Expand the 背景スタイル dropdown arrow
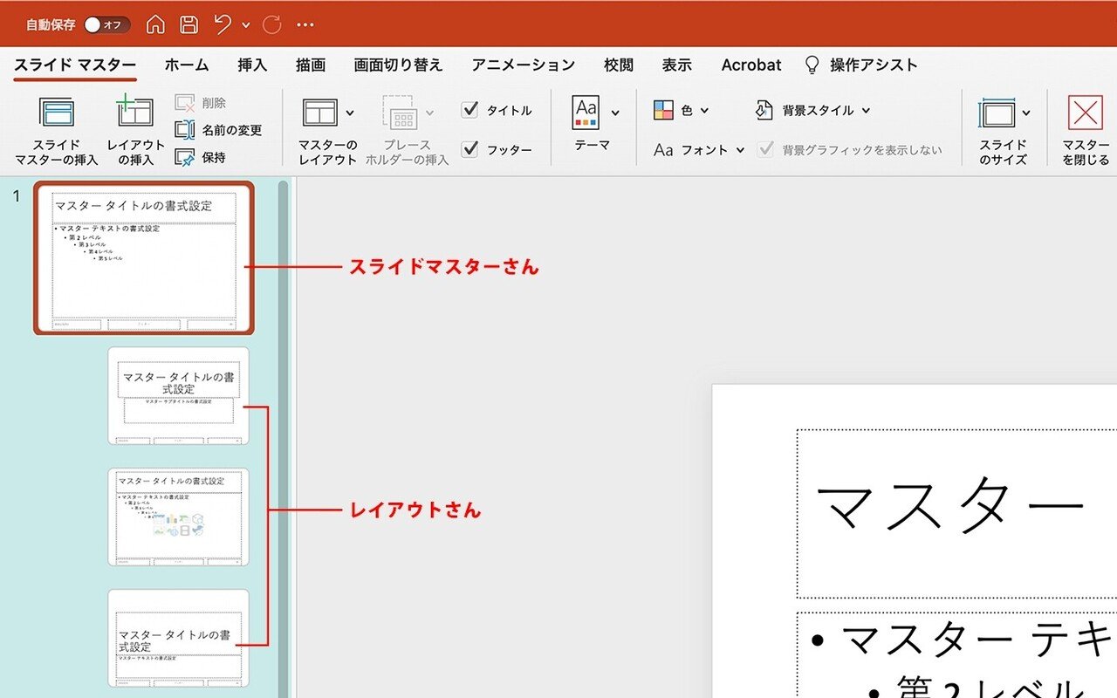This screenshot has height=698, width=1117. click(x=866, y=111)
